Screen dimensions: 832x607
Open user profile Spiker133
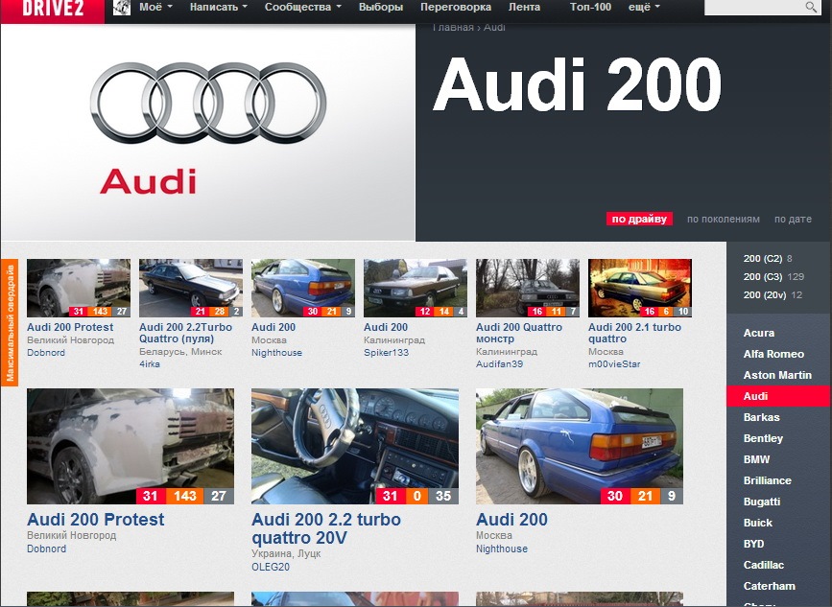(387, 353)
